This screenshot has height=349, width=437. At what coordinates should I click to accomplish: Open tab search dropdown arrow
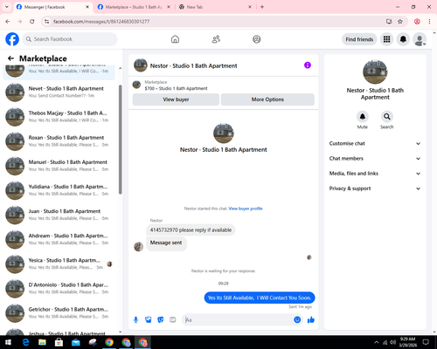(x=7, y=7)
